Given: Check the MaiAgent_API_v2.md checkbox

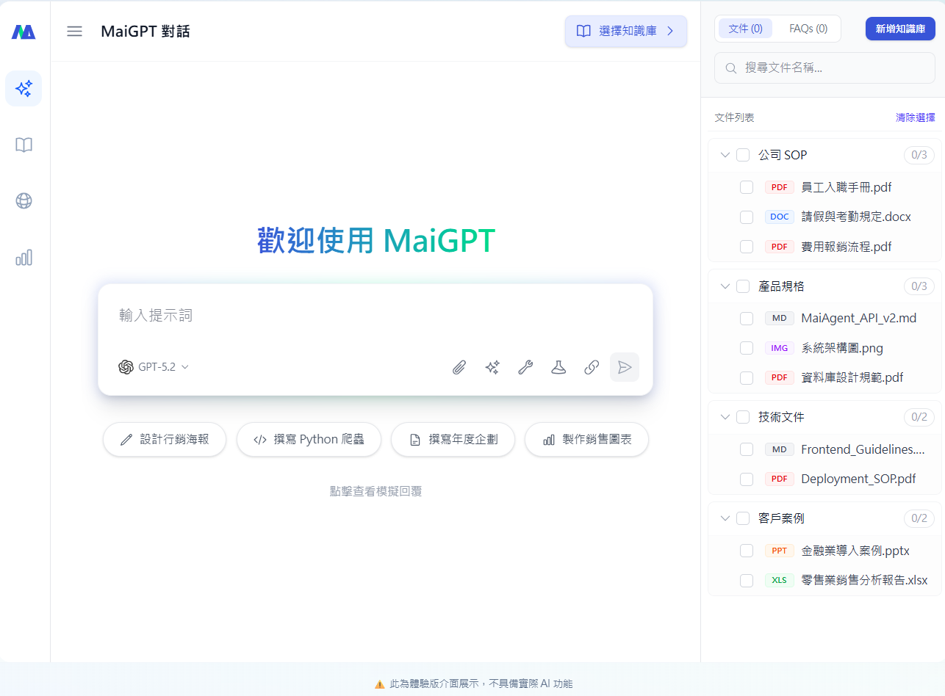Looking at the screenshot, I should click(x=747, y=318).
